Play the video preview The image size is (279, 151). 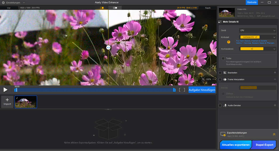point(6,90)
